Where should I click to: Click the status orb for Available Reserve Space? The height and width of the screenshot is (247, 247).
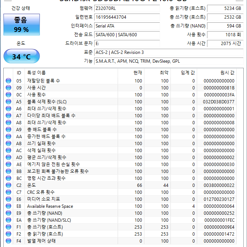[x=8, y=206]
